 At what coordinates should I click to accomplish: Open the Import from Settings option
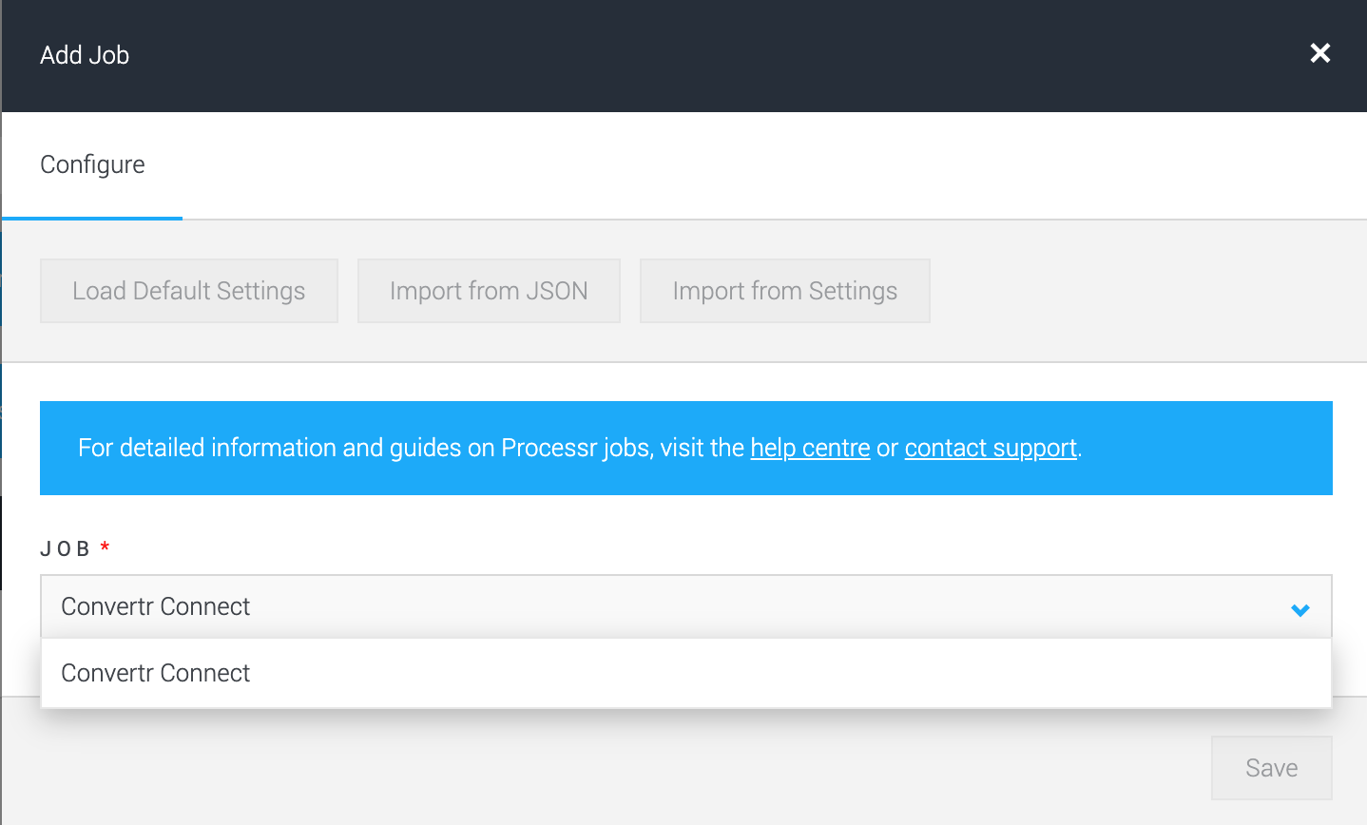(784, 291)
